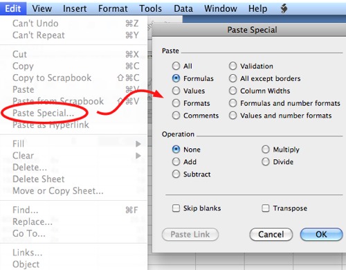Screen dimensions: 346x270
Task: Open the Data menu
Action: tap(183, 8)
